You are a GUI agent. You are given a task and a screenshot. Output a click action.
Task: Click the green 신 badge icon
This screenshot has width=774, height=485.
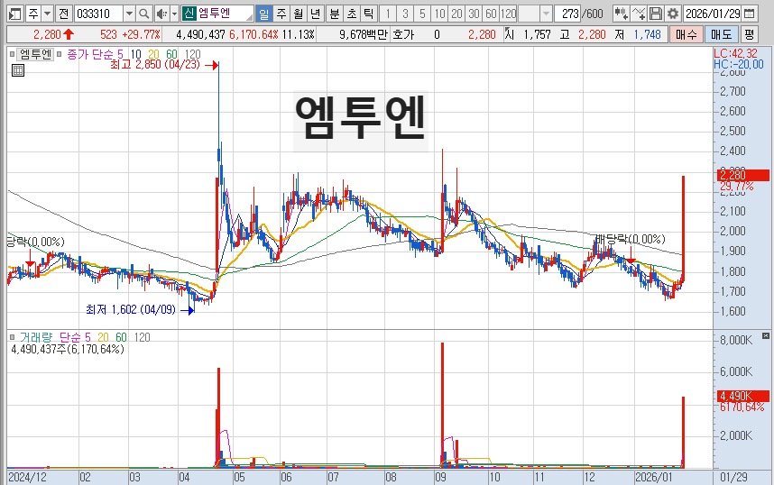(x=189, y=14)
